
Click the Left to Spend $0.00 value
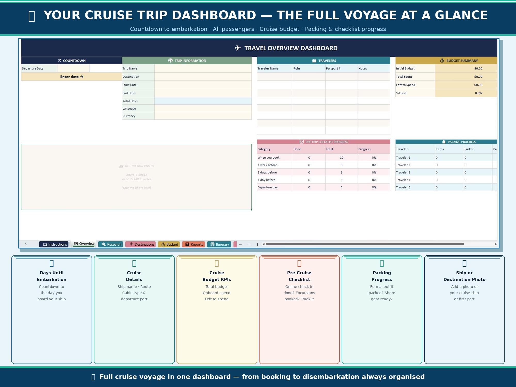[466, 85]
